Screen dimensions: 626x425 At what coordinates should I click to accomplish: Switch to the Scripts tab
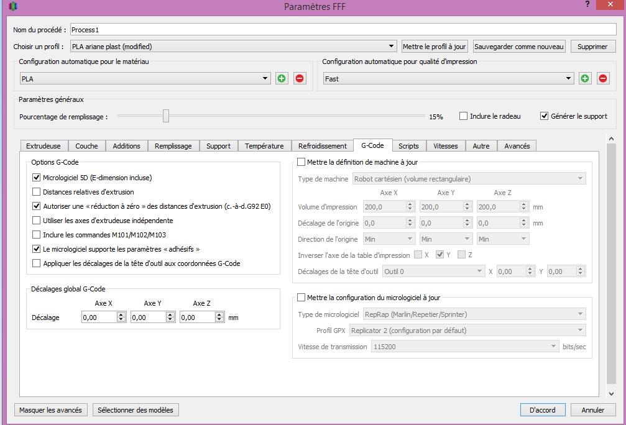click(408, 146)
